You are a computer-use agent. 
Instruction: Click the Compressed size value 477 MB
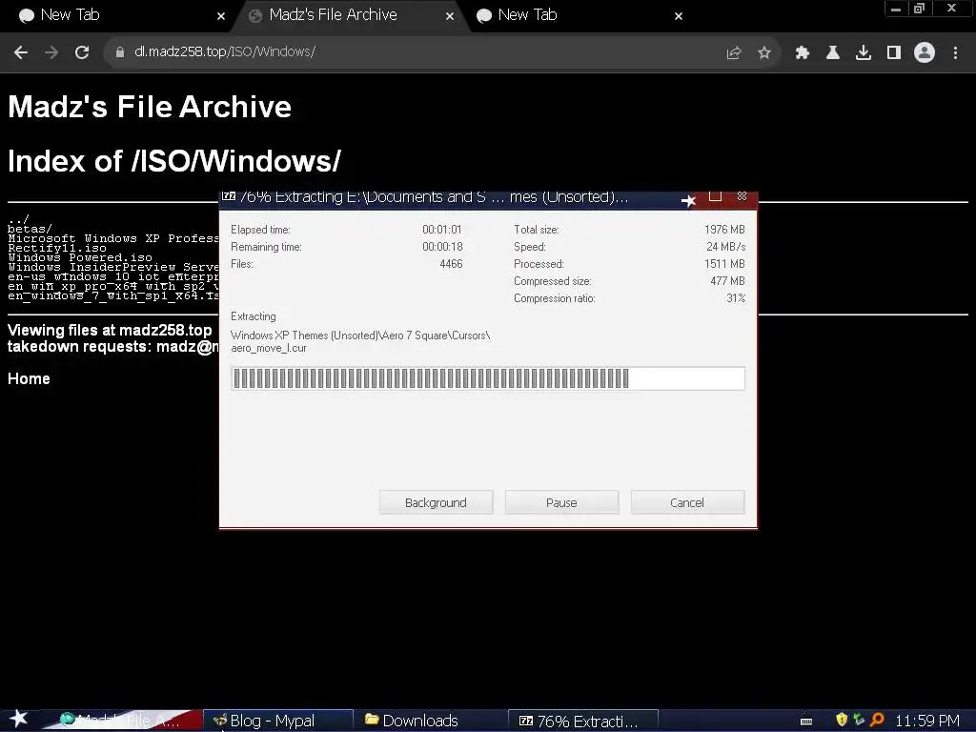[727, 281]
